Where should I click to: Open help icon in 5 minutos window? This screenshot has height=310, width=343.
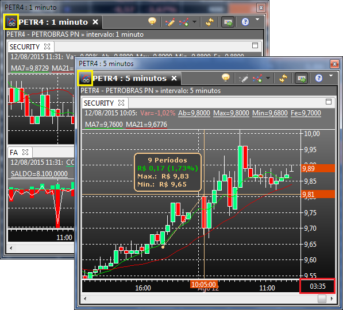(x=318, y=78)
